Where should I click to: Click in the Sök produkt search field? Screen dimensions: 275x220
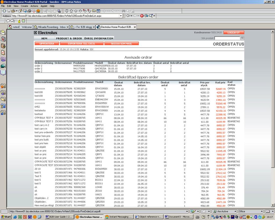point(227,38)
